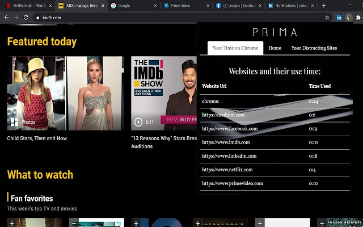This screenshot has width=363, height=227.
Task: Click the 0:4 time value for netflix
Action: click(312, 170)
